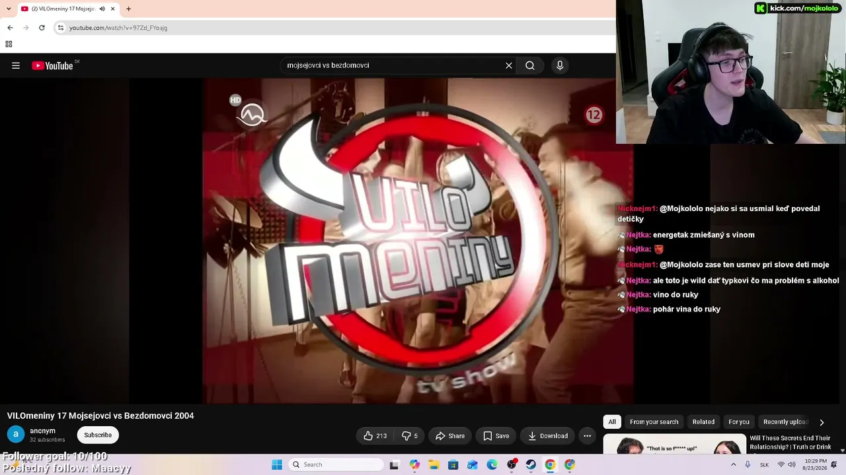
Task: Change the SLK keyboard language
Action: tap(764, 464)
